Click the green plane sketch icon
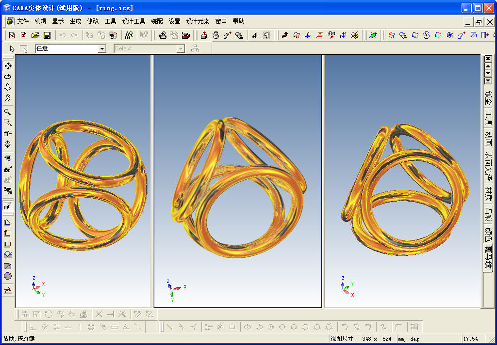This screenshot has width=497, height=345. 373,35
